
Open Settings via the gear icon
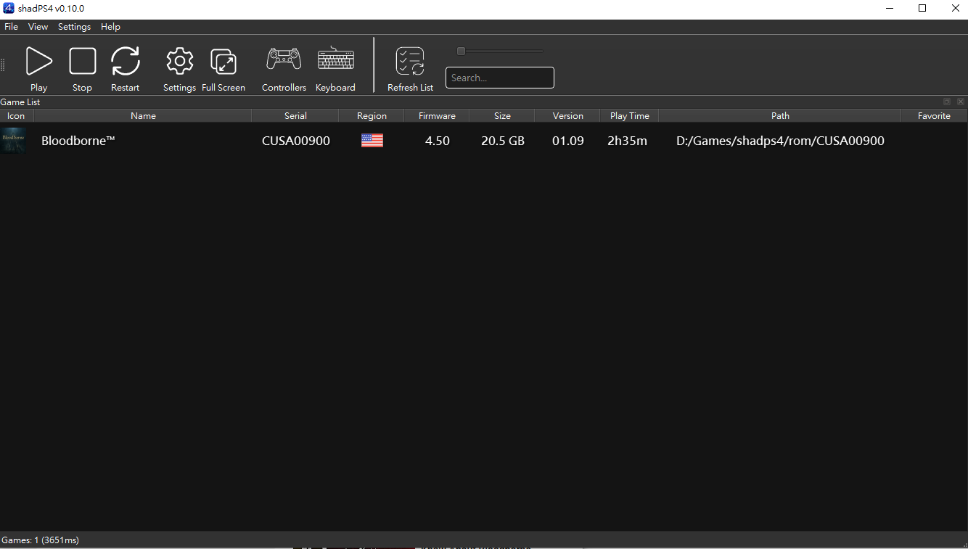click(180, 61)
